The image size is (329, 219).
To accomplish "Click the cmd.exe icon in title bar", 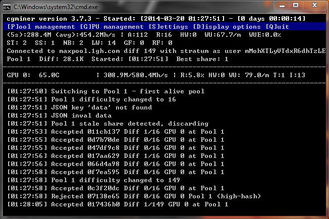I will coord(7,8).
